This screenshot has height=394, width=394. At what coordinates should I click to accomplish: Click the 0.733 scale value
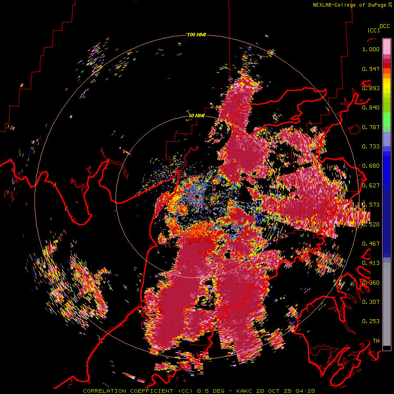point(371,147)
